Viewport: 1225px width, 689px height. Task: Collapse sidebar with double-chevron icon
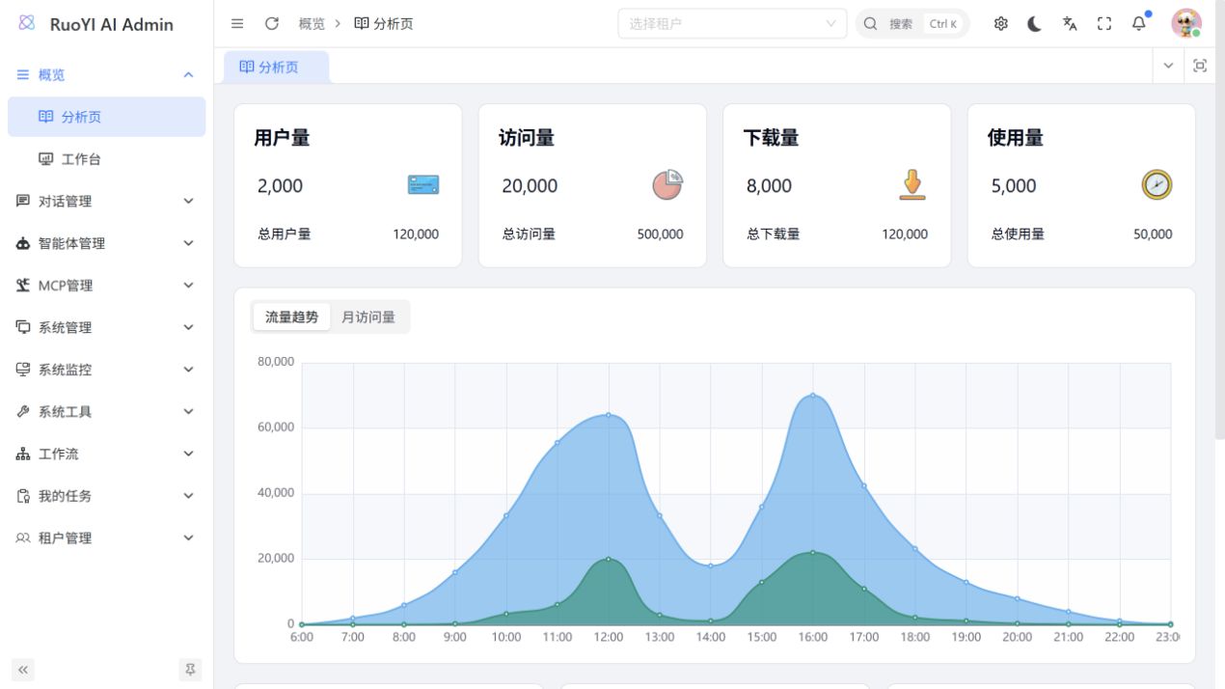tap(23, 669)
